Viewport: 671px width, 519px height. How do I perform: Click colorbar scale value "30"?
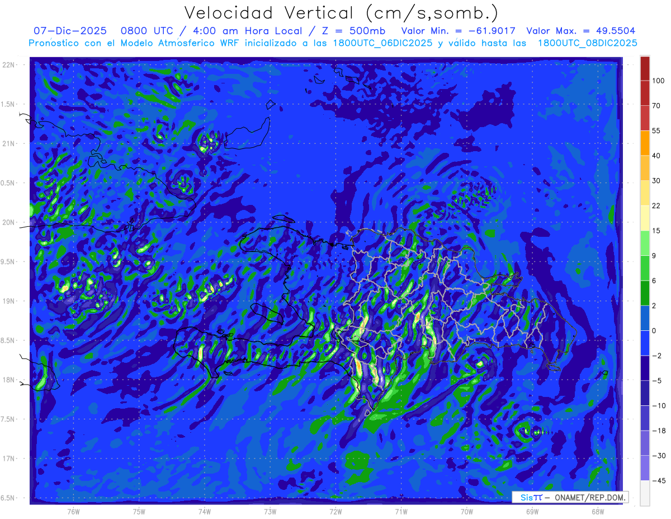tap(656, 181)
